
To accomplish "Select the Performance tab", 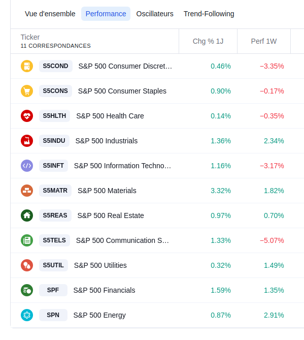I will (106, 14).
